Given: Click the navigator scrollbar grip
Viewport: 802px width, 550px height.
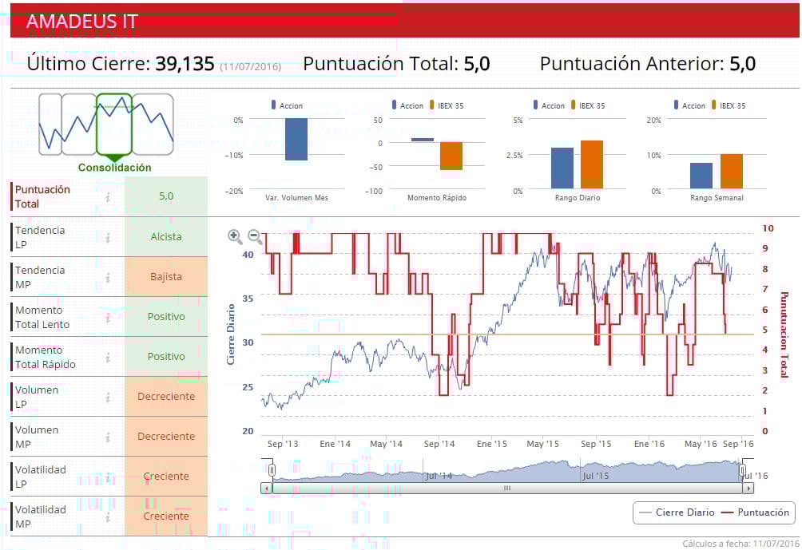Looking at the screenshot, I should [x=507, y=489].
